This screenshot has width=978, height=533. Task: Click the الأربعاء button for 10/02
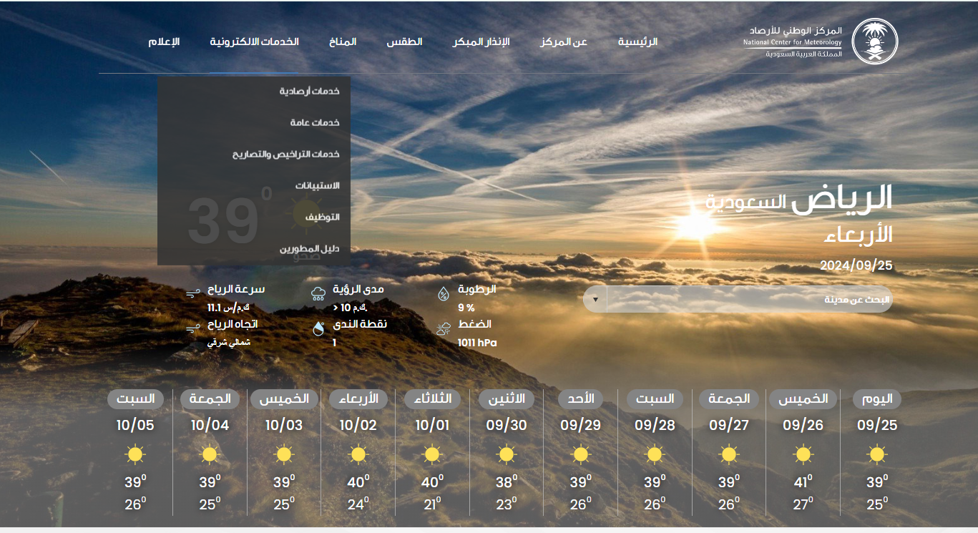pyautogui.click(x=358, y=398)
